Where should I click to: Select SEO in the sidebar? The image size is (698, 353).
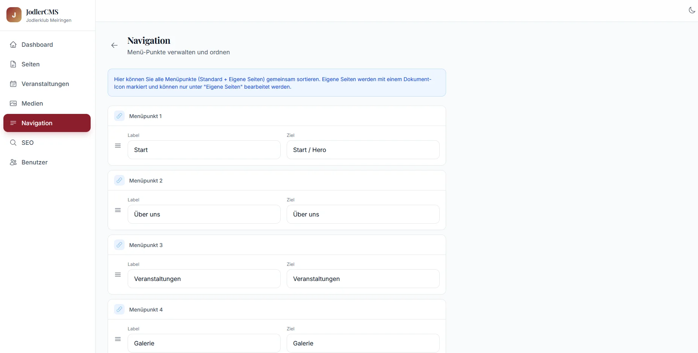(x=28, y=143)
